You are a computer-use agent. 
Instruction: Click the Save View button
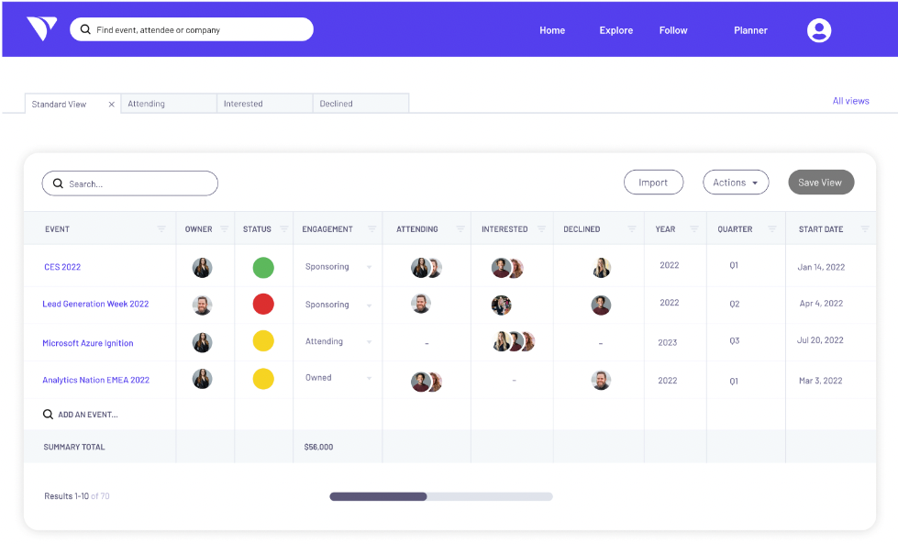coord(821,183)
